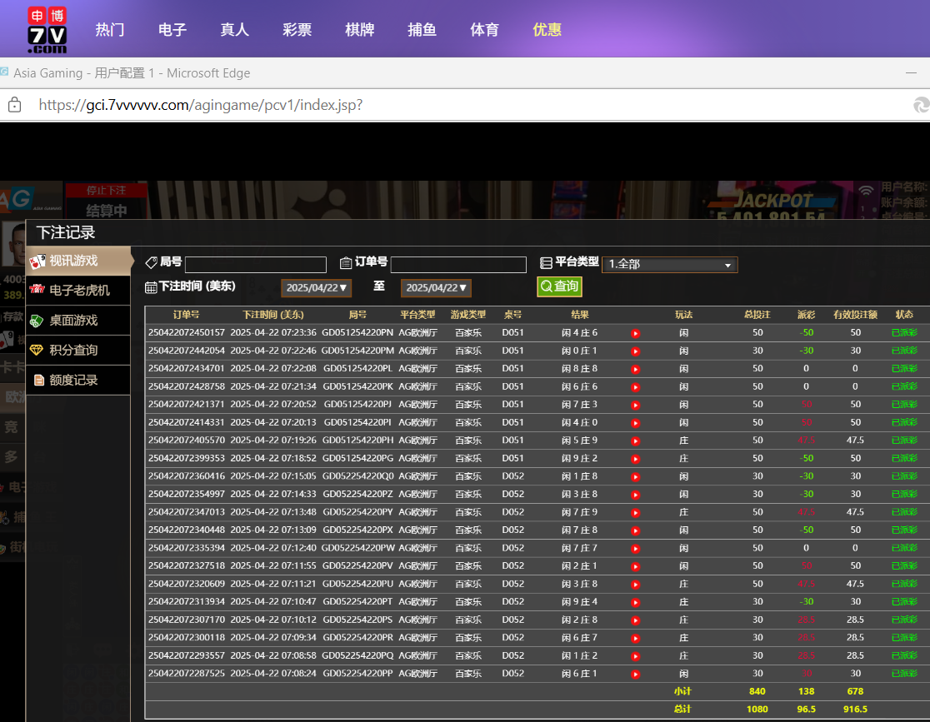
Task: Click the 积分查询 diamond icon
Action: pyautogui.click(x=37, y=351)
